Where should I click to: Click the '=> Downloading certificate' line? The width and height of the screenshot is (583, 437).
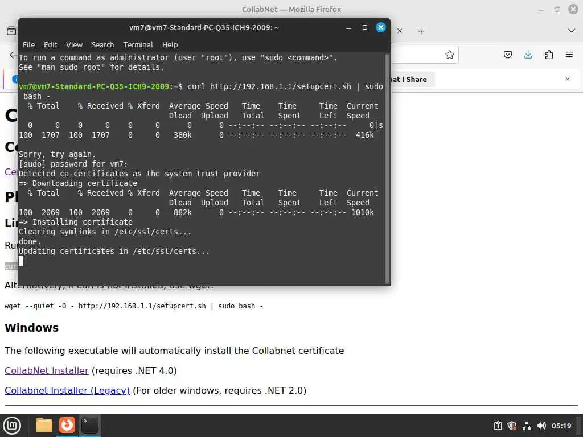coord(77,184)
